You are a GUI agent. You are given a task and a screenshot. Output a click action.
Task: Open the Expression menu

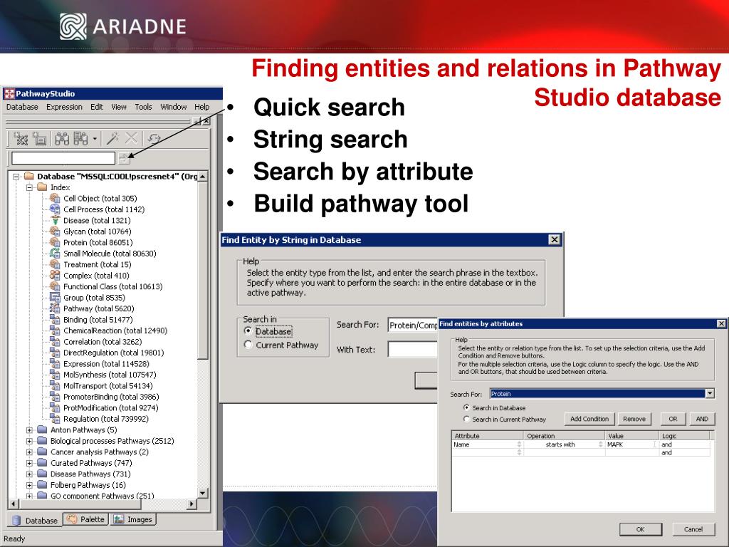point(64,107)
